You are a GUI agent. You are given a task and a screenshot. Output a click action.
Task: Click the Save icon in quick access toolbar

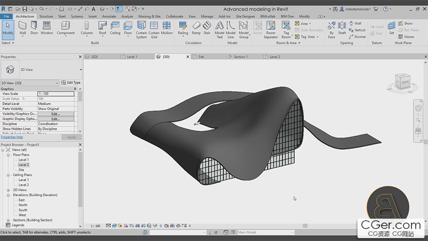(x=25, y=9)
